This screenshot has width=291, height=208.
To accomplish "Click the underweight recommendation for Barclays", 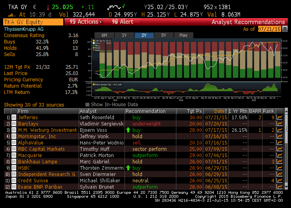I will click(146, 124).
